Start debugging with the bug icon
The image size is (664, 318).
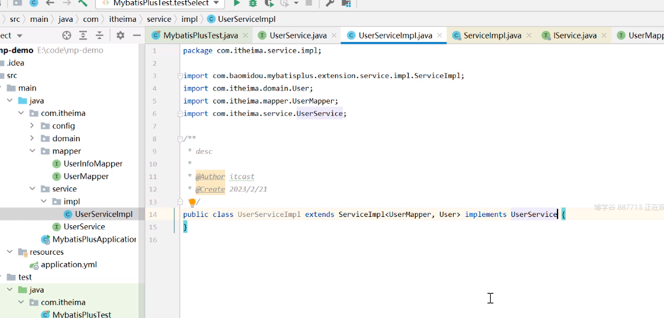pyautogui.click(x=253, y=4)
